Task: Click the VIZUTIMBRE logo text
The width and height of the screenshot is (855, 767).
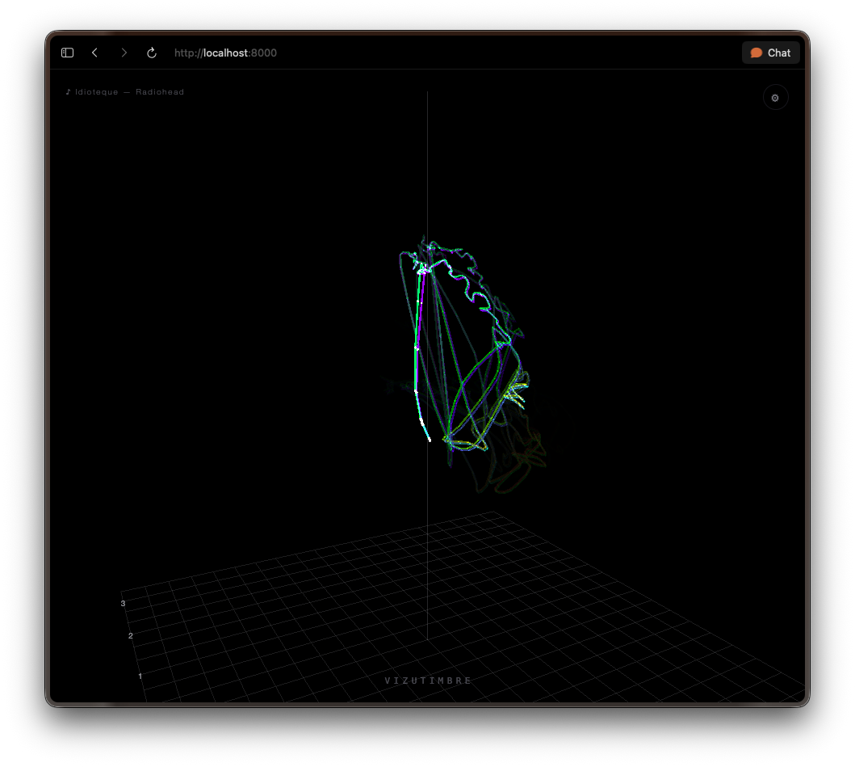Action: coord(428,681)
